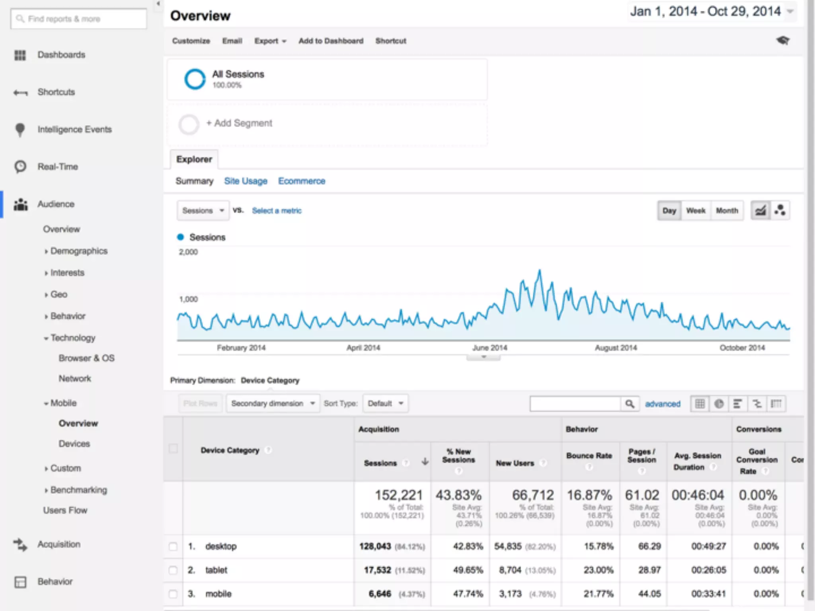The height and width of the screenshot is (611, 815).
Task: Click the Find reports search field
Action: point(79,19)
